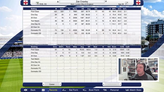Viewport: 164px width, 92px height.
Task: Click the batting SR% column header
Action: tap(114, 9)
